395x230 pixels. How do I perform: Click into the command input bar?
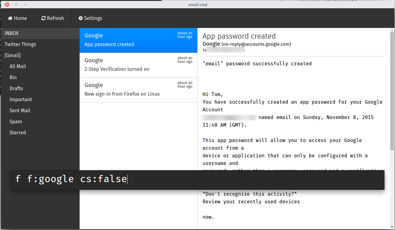click(x=198, y=180)
